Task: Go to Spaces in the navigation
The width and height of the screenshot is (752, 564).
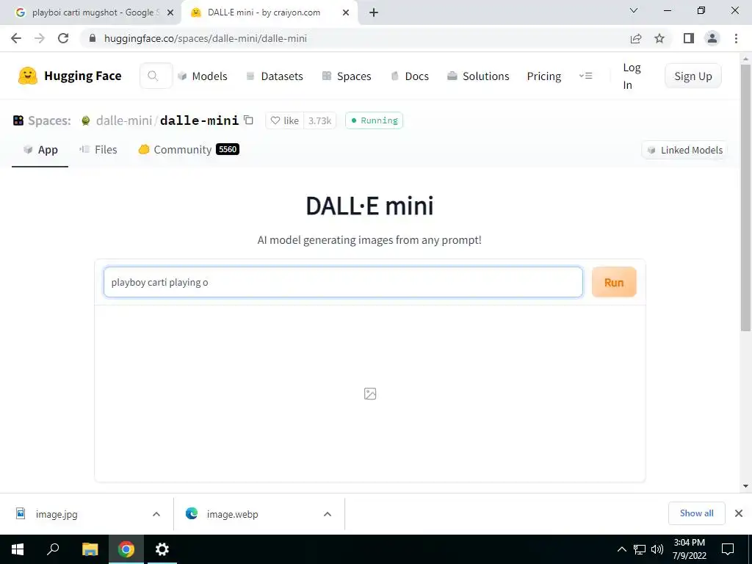Action: pos(347,76)
